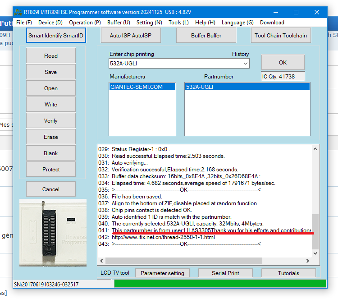Expand the chip printing history dropdown
338x299 pixels.
point(246,64)
